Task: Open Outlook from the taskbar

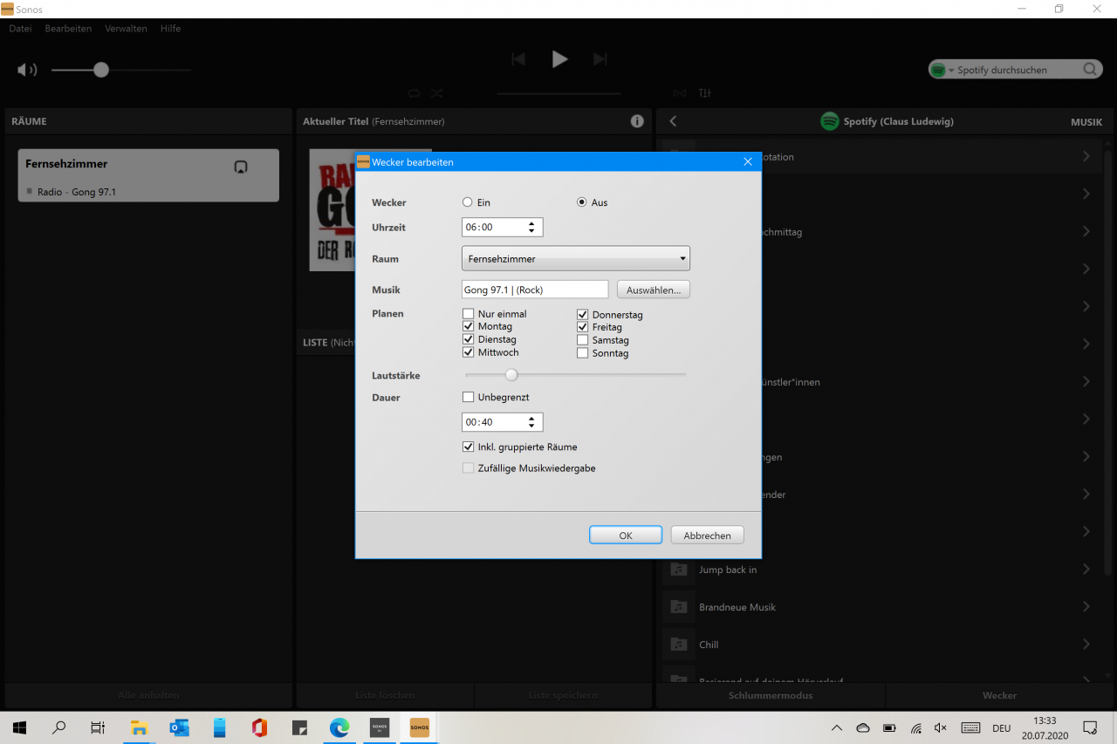Action: (179, 727)
